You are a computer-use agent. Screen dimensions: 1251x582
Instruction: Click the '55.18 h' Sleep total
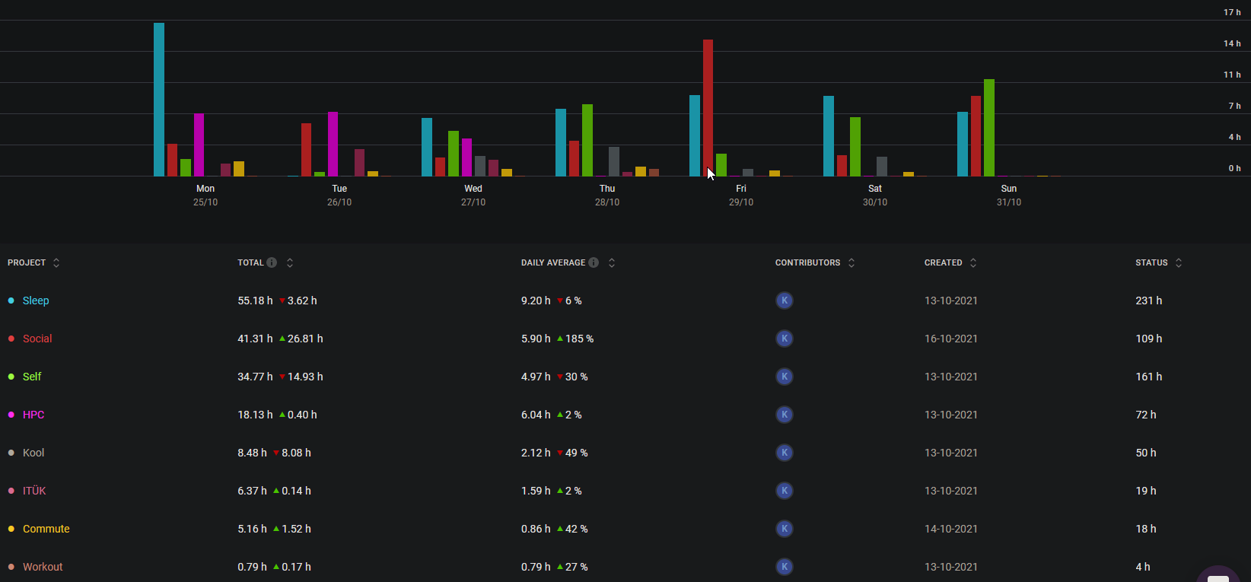[x=255, y=301]
